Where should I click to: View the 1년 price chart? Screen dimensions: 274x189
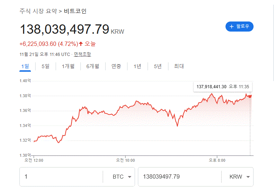[137, 66]
